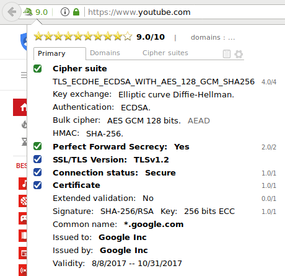Open Trending flame icon in sidebar
285x276 pixels.
pos(24,125)
